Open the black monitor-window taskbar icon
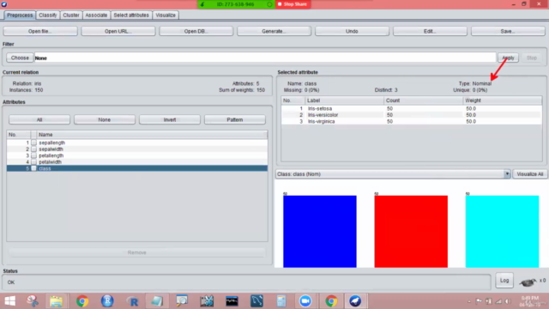Viewport: 549px width, 309px height. (232, 301)
